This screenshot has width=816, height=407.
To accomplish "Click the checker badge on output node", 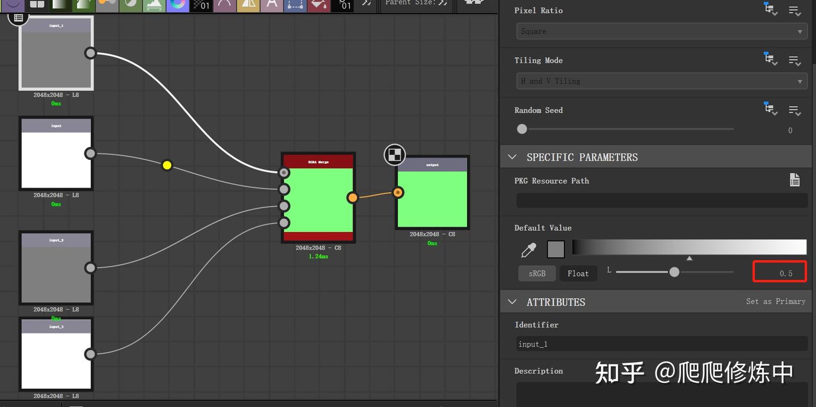I will 395,154.
